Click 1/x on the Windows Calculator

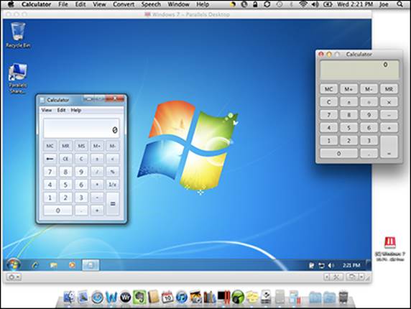coord(113,185)
